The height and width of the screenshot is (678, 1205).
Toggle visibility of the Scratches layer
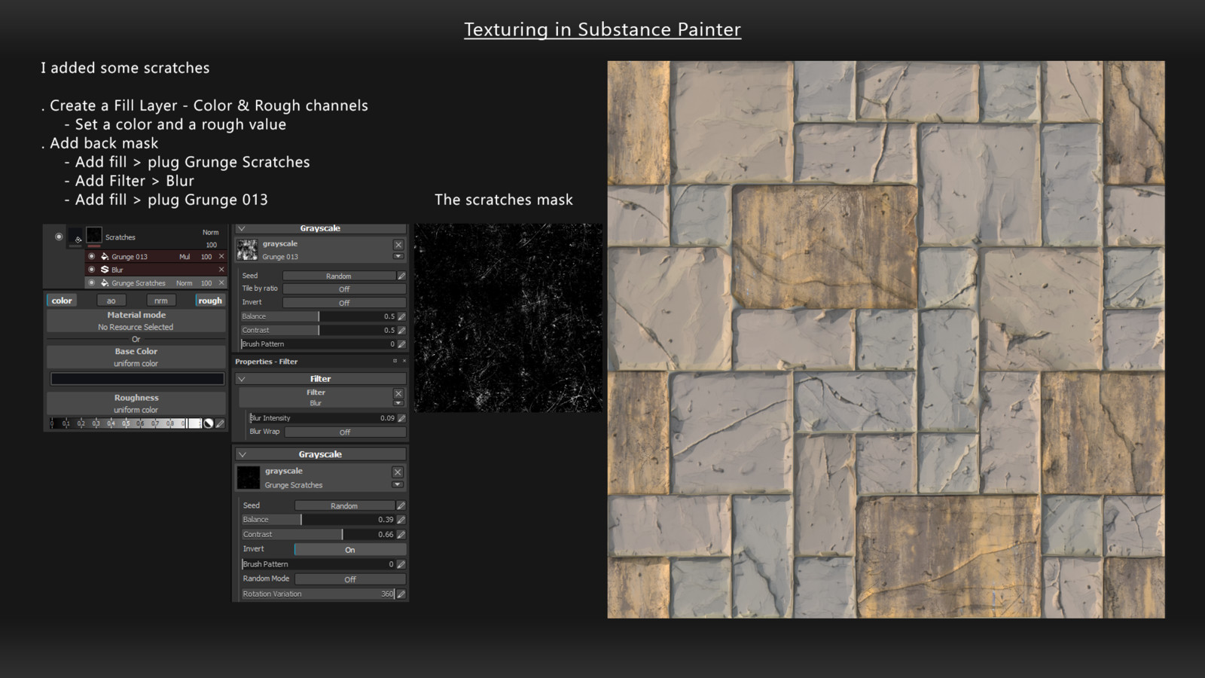(x=59, y=237)
